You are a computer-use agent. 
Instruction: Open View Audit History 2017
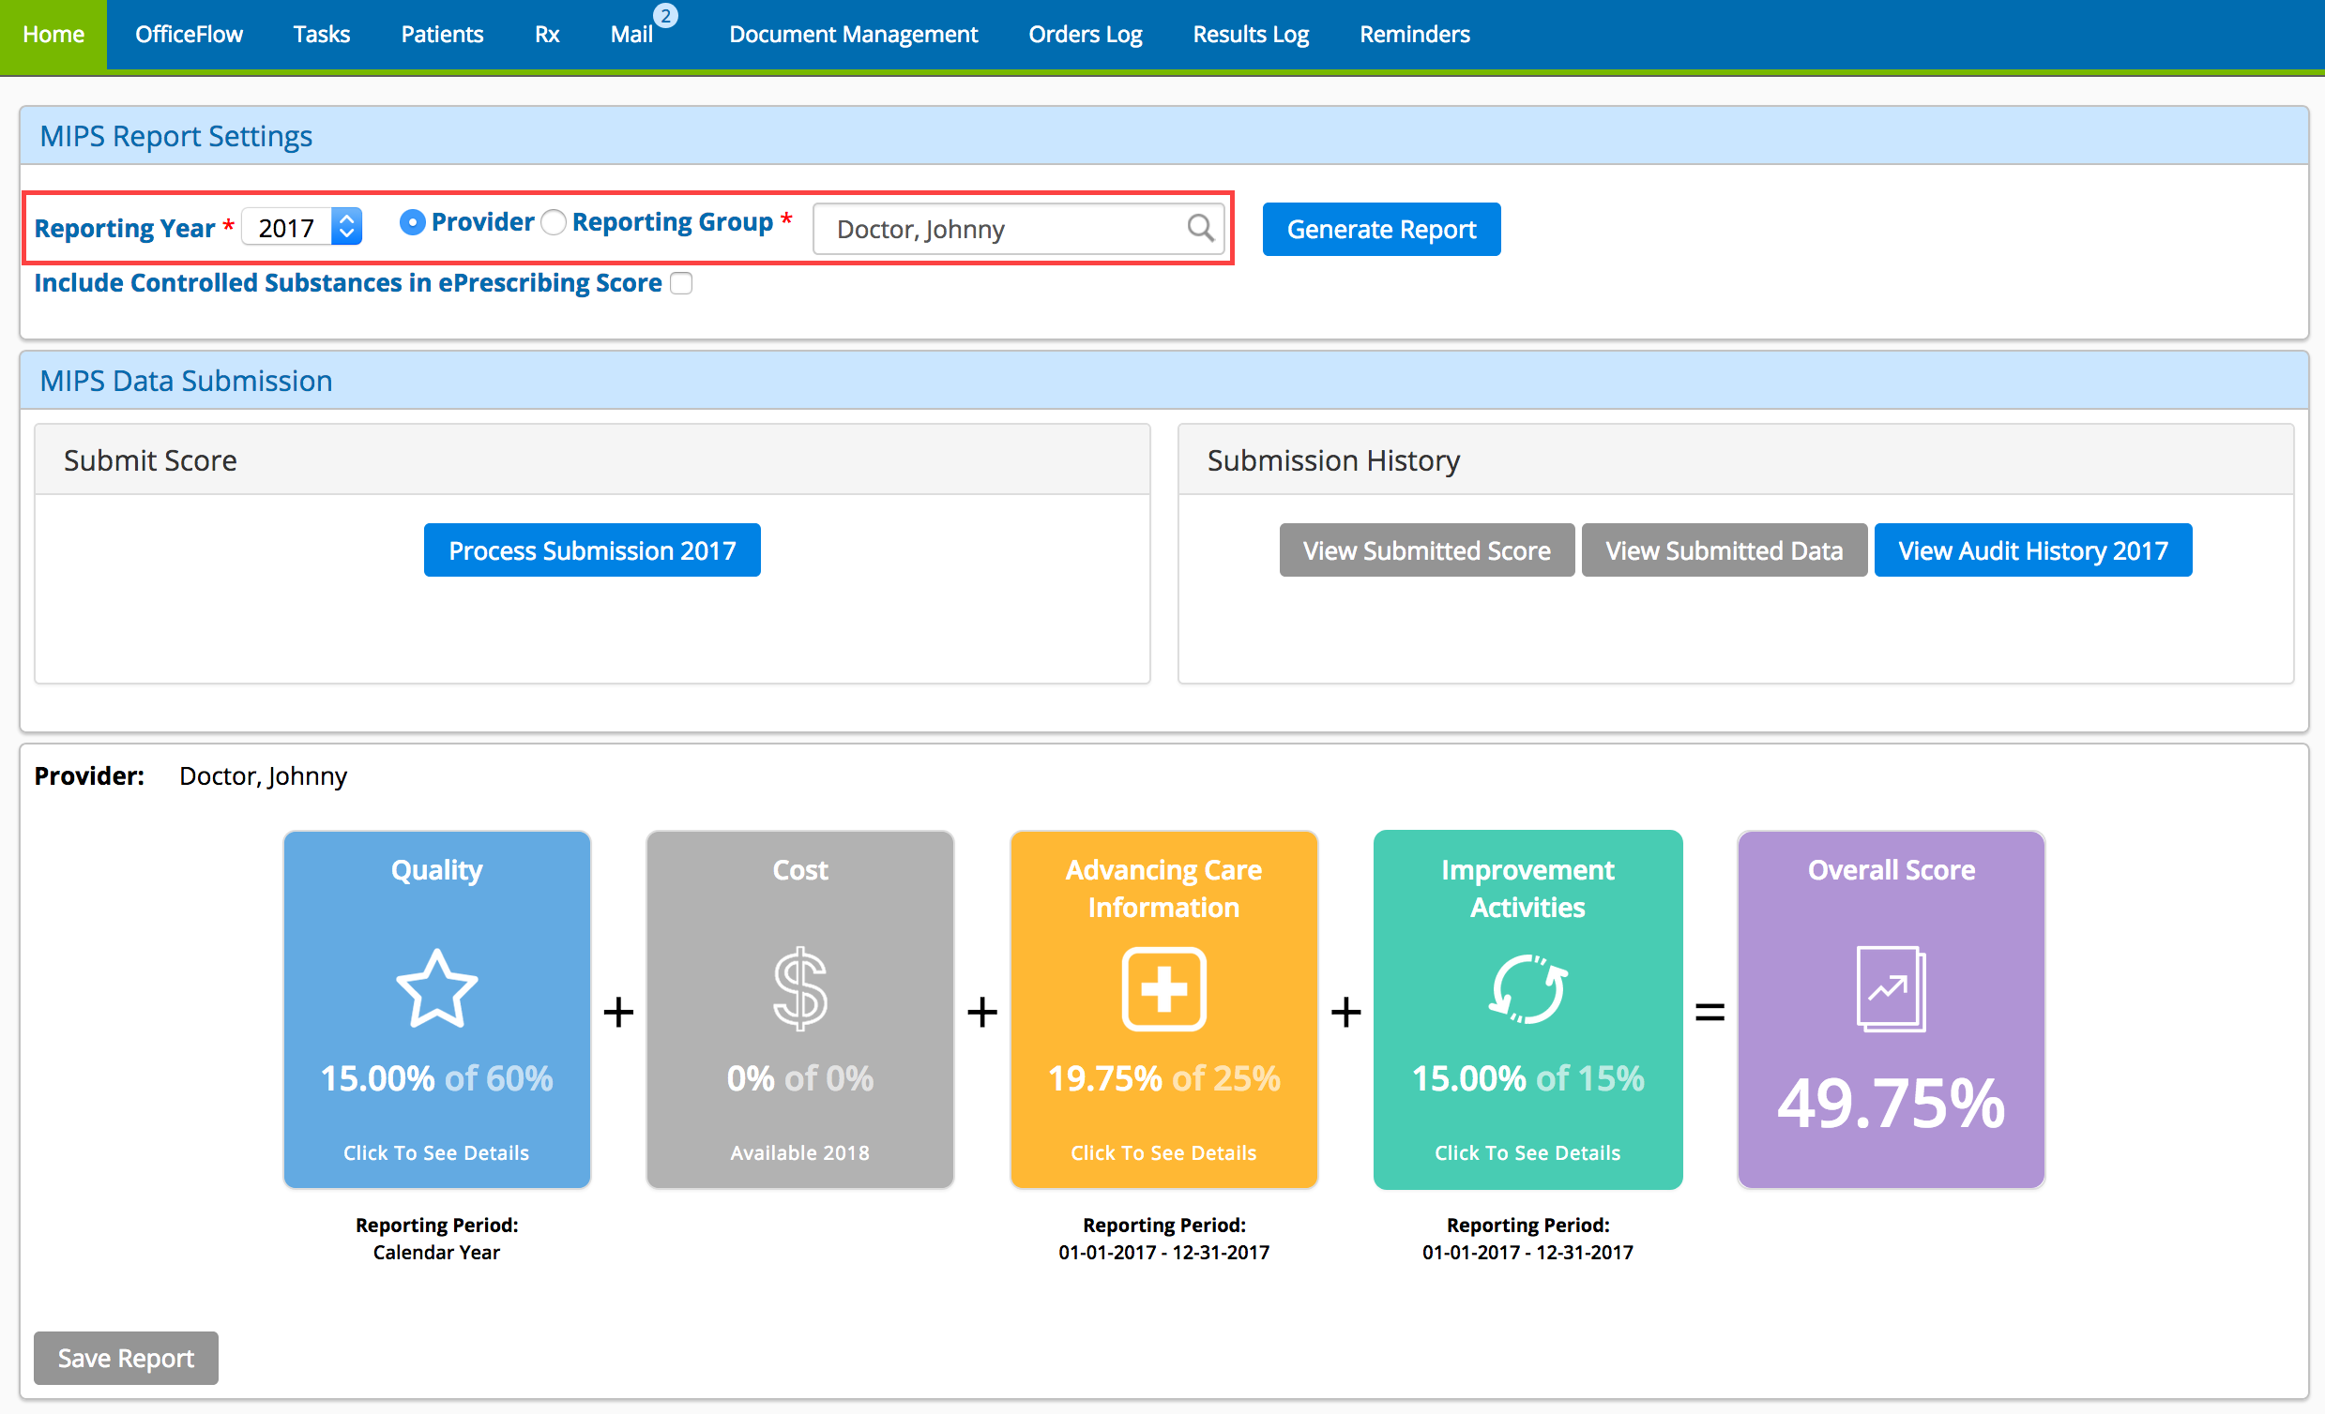pyautogui.click(x=2032, y=550)
